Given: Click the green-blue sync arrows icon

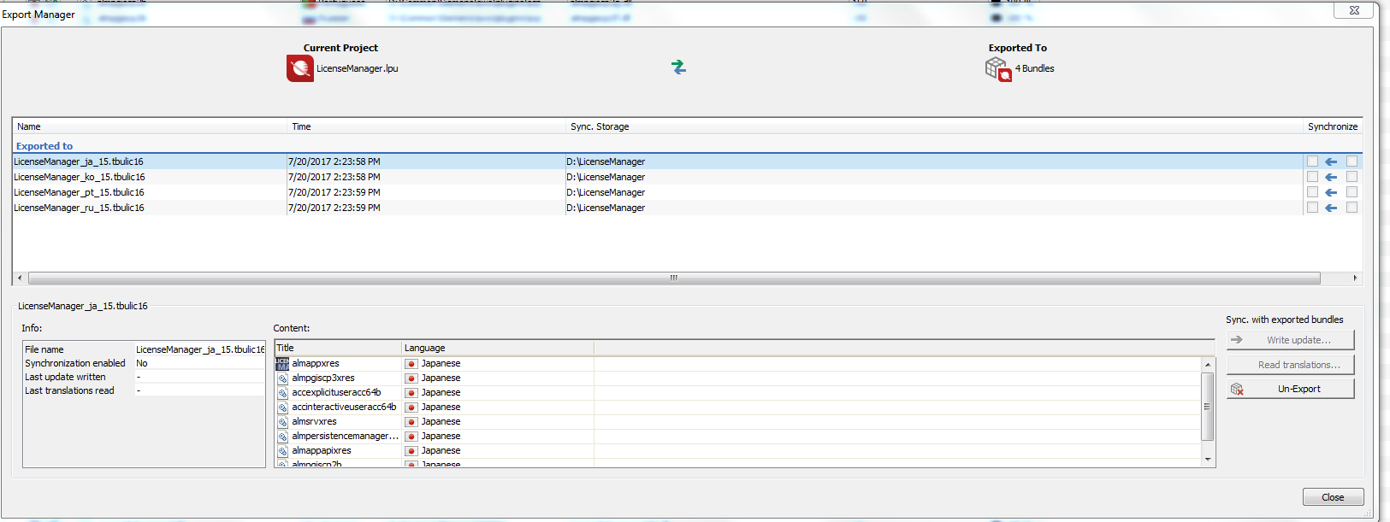Looking at the screenshot, I should (x=678, y=67).
